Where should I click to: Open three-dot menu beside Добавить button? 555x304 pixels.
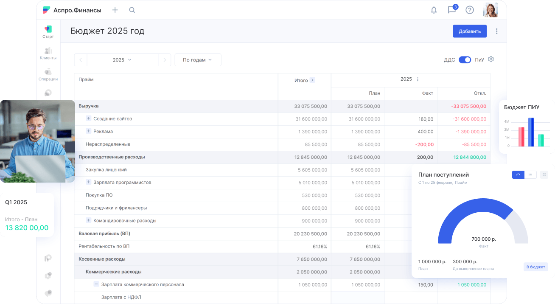click(497, 31)
